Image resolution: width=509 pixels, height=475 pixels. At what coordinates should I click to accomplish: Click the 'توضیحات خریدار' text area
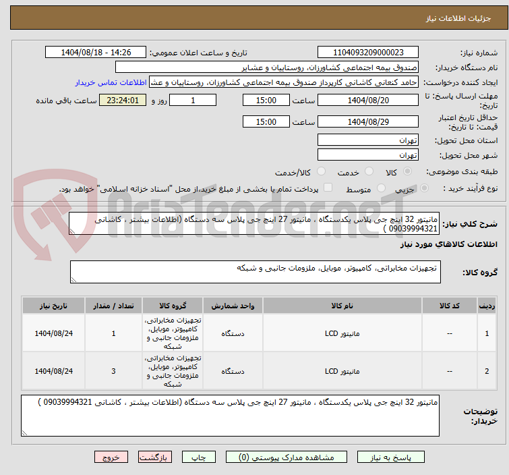(229, 415)
